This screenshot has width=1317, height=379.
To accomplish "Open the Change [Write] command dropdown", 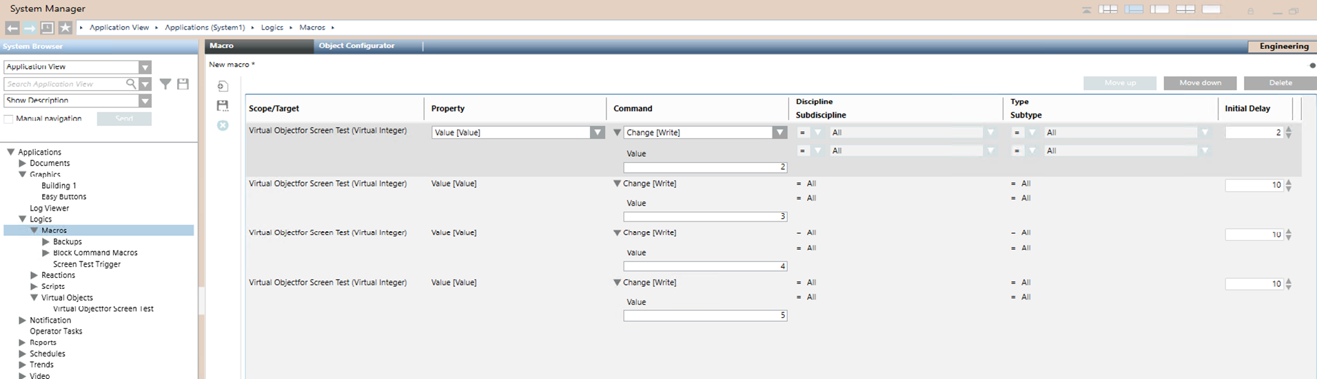I will (779, 133).
